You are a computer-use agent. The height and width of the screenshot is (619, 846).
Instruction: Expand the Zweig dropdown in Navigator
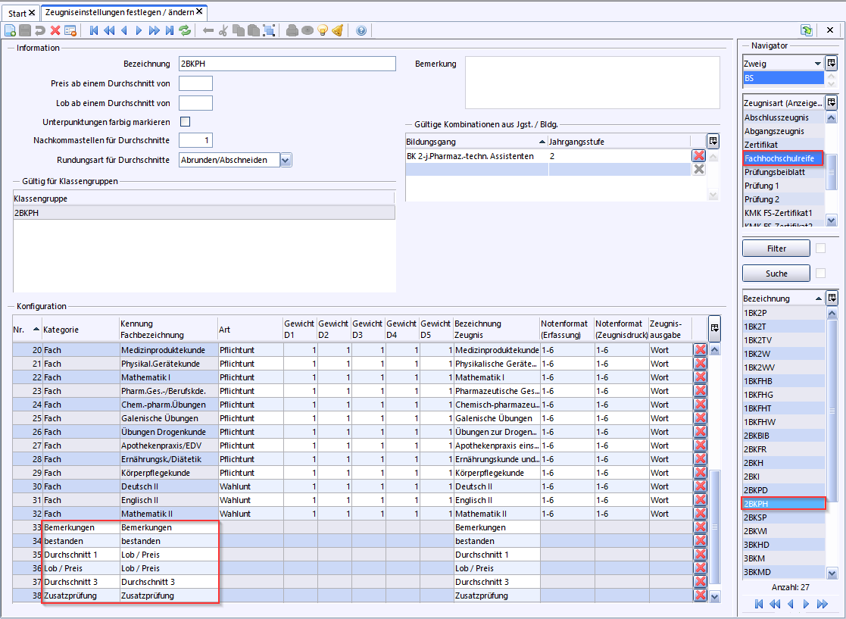817,64
